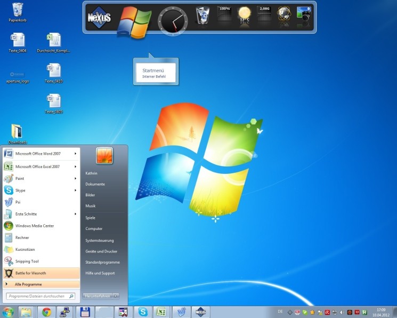Click the DE language indicator
The image size is (397, 318).
280,312
